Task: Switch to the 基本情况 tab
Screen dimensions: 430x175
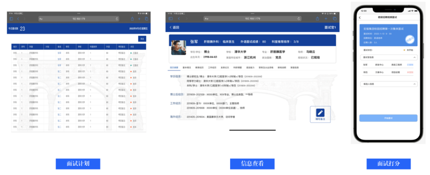Action: (187, 67)
